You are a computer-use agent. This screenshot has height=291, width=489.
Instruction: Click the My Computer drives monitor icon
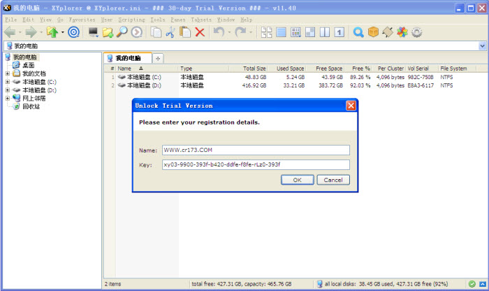[x=93, y=32]
